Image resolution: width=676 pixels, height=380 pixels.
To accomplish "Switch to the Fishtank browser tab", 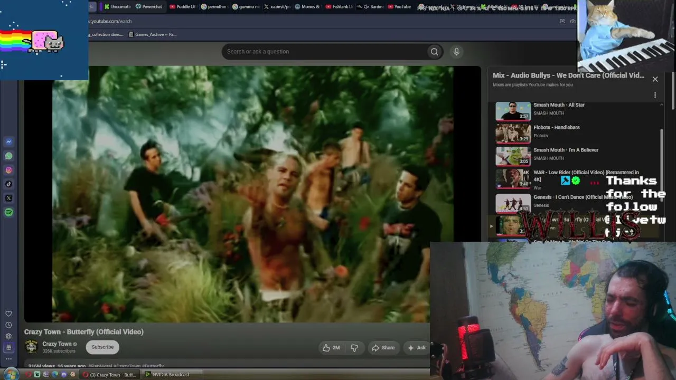I will (340, 6).
